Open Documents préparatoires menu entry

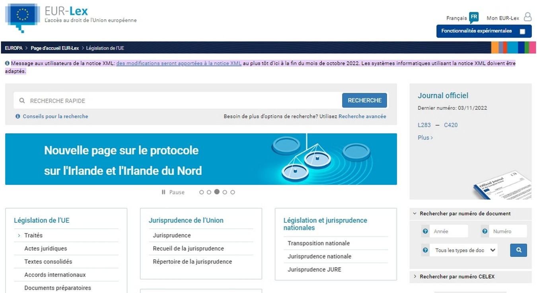coord(58,288)
